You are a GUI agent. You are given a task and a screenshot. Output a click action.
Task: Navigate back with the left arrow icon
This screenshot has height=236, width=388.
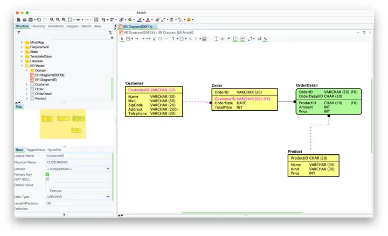click(78, 19)
